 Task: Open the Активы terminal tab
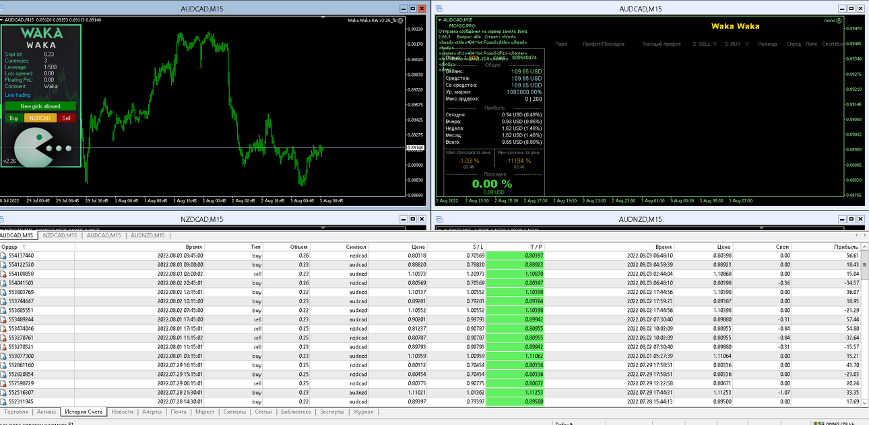point(46,412)
